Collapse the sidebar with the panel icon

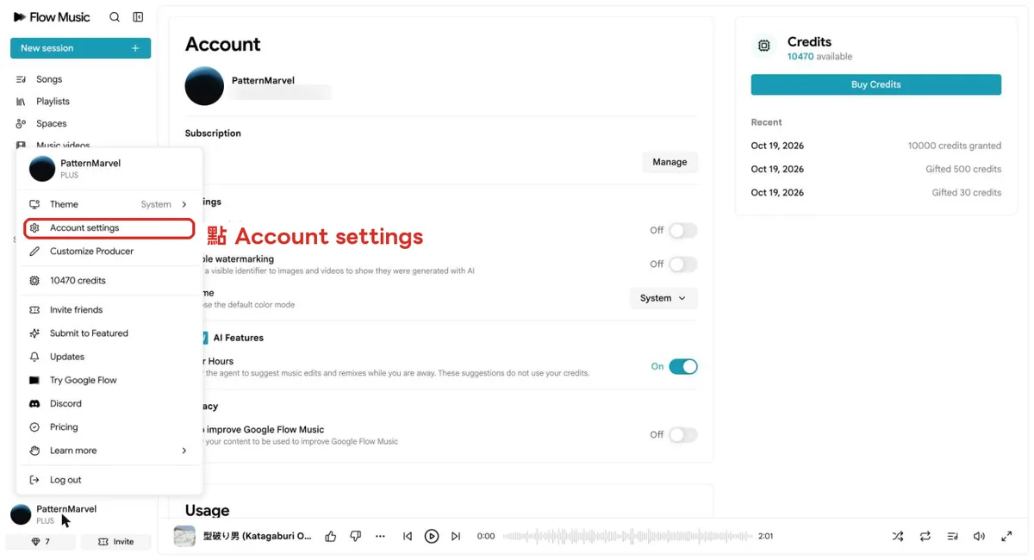138,17
